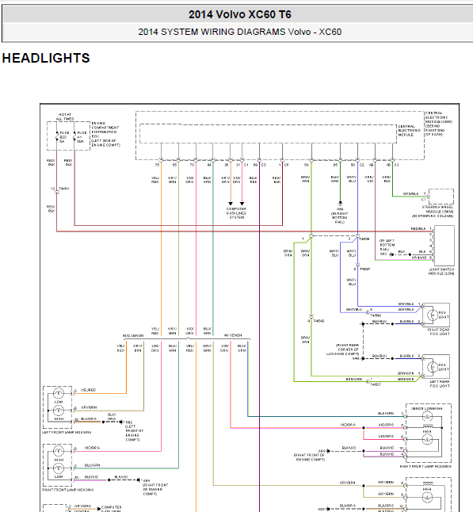Image resolution: width=473 pixels, height=512 pixels.
Task: Click the HEADLIGHTS section heading
Action: (46, 58)
